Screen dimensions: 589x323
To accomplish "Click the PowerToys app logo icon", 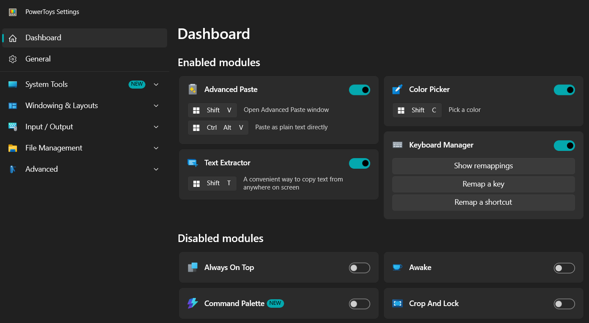I will (x=13, y=12).
